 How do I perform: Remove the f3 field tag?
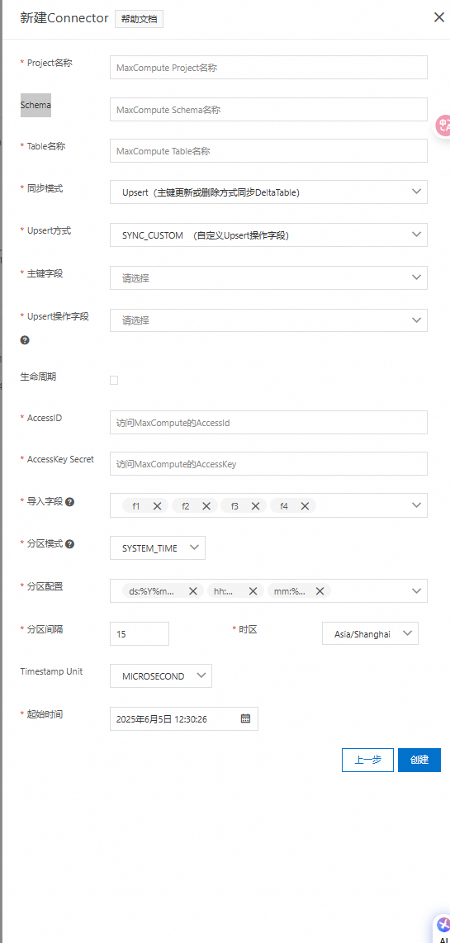tap(255, 506)
